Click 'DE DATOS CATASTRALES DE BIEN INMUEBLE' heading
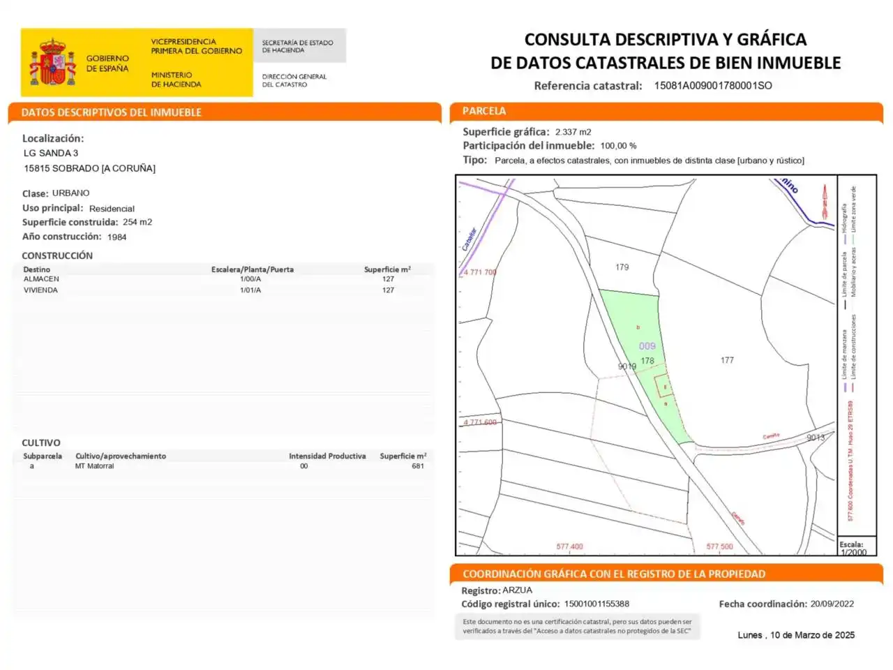 tap(666, 63)
